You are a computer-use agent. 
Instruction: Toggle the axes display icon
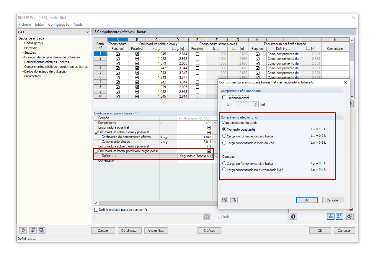coord(340,216)
